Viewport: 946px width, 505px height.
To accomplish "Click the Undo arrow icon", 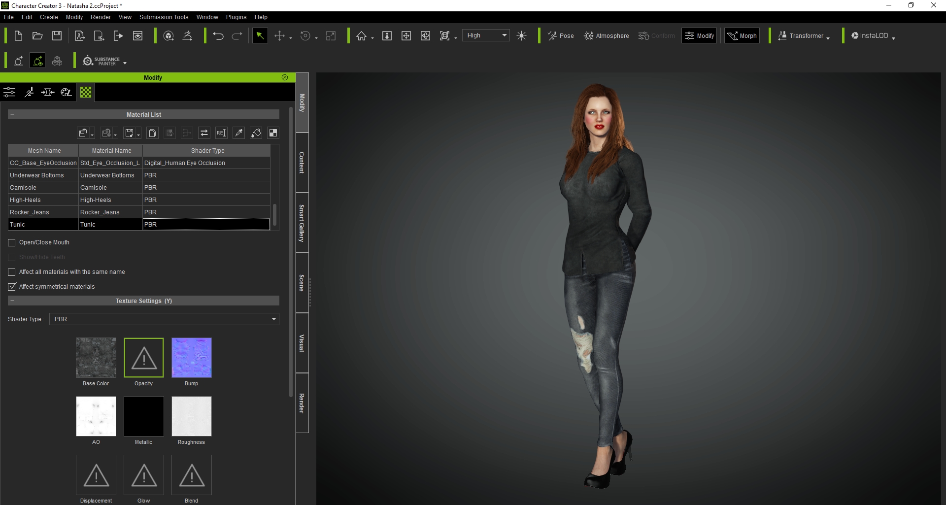I will [x=218, y=35].
